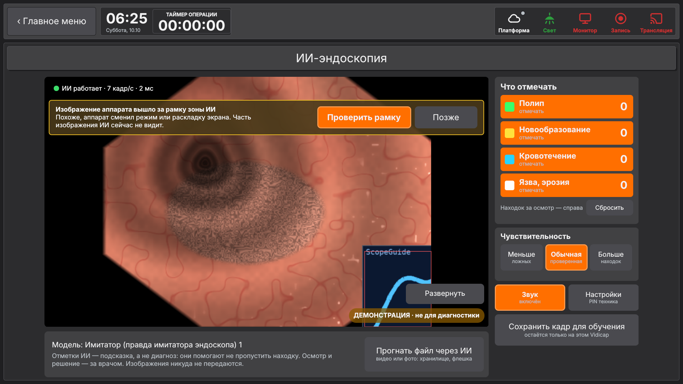This screenshot has width=683, height=384.
Task: Open Настройки PIN техника
Action: 603,298
